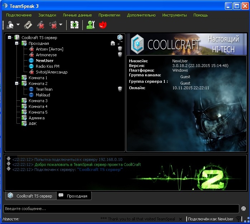Focus the Введите сообщение input field
The image size is (250, 224).
121,209
